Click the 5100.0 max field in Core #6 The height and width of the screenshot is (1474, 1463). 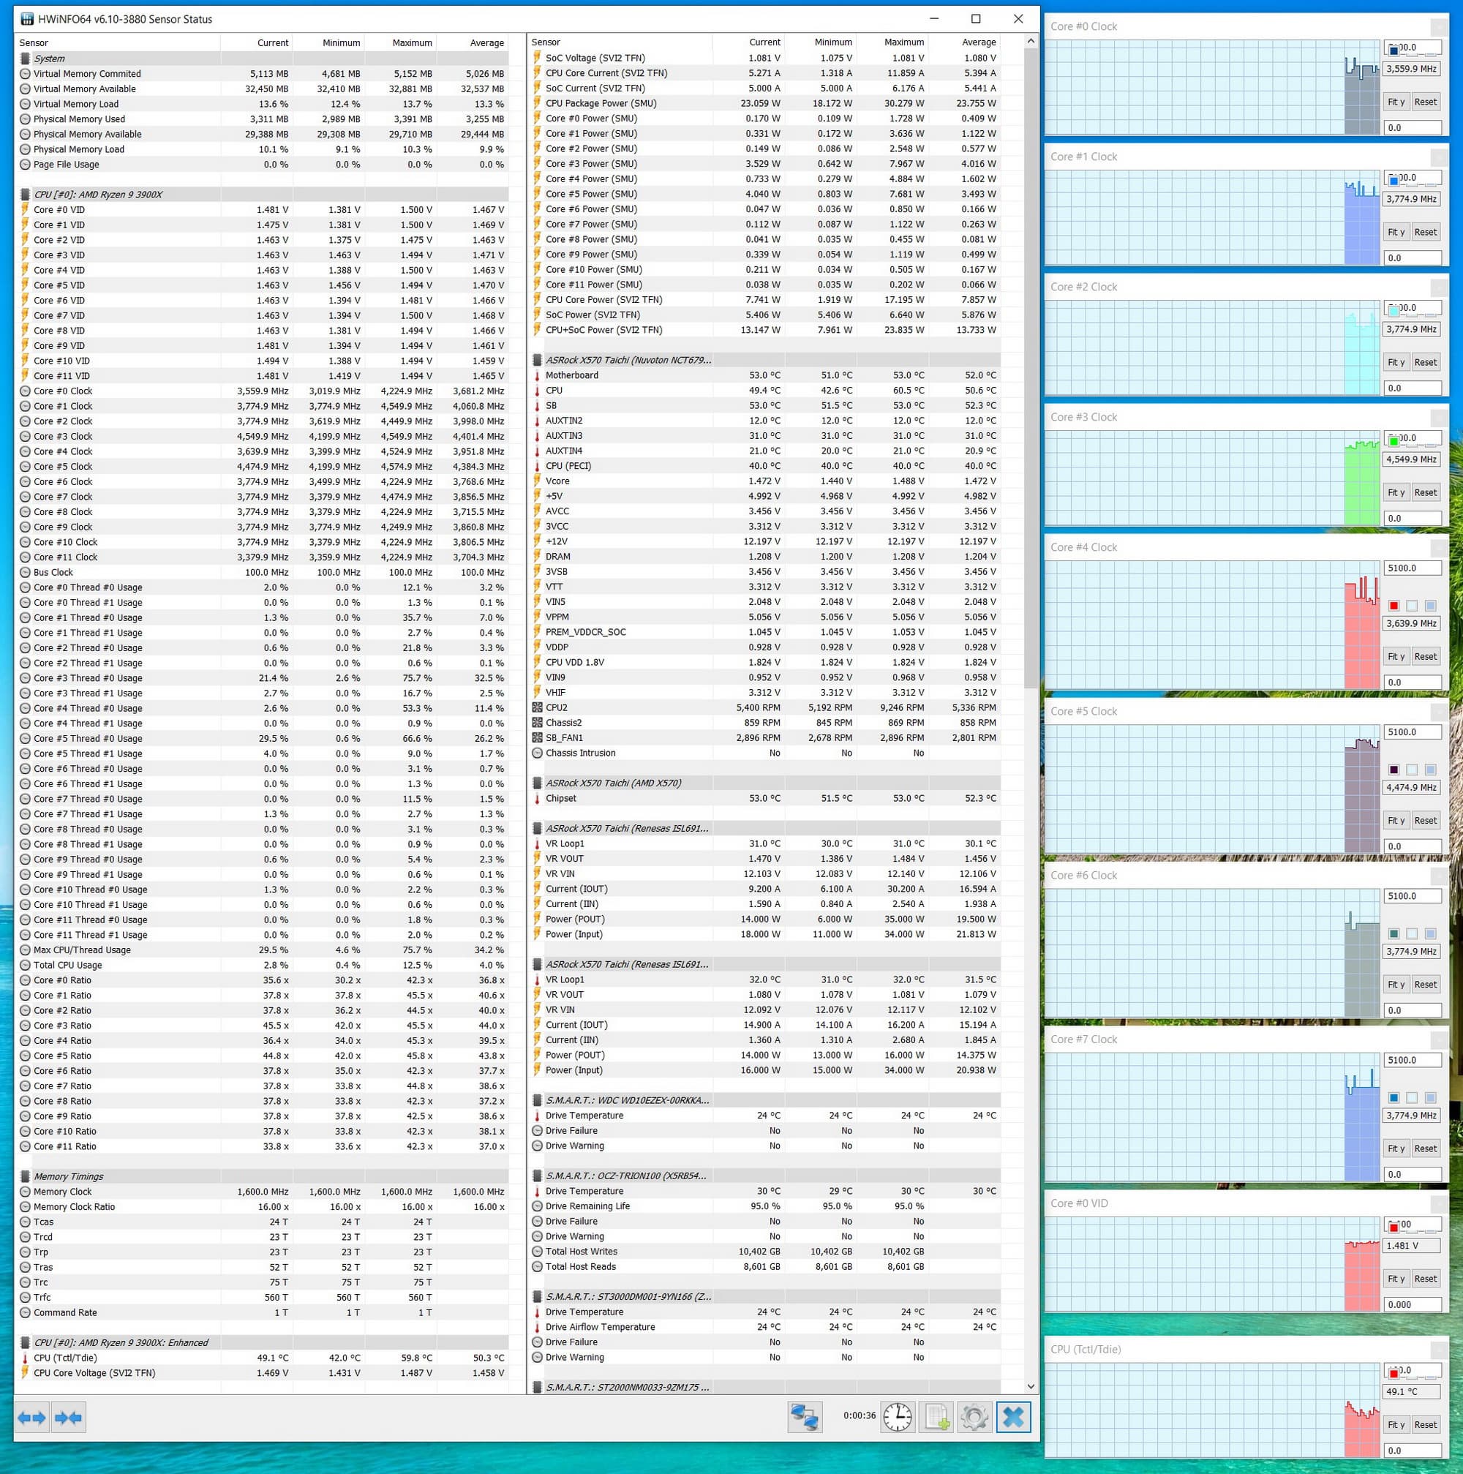[1411, 895]
